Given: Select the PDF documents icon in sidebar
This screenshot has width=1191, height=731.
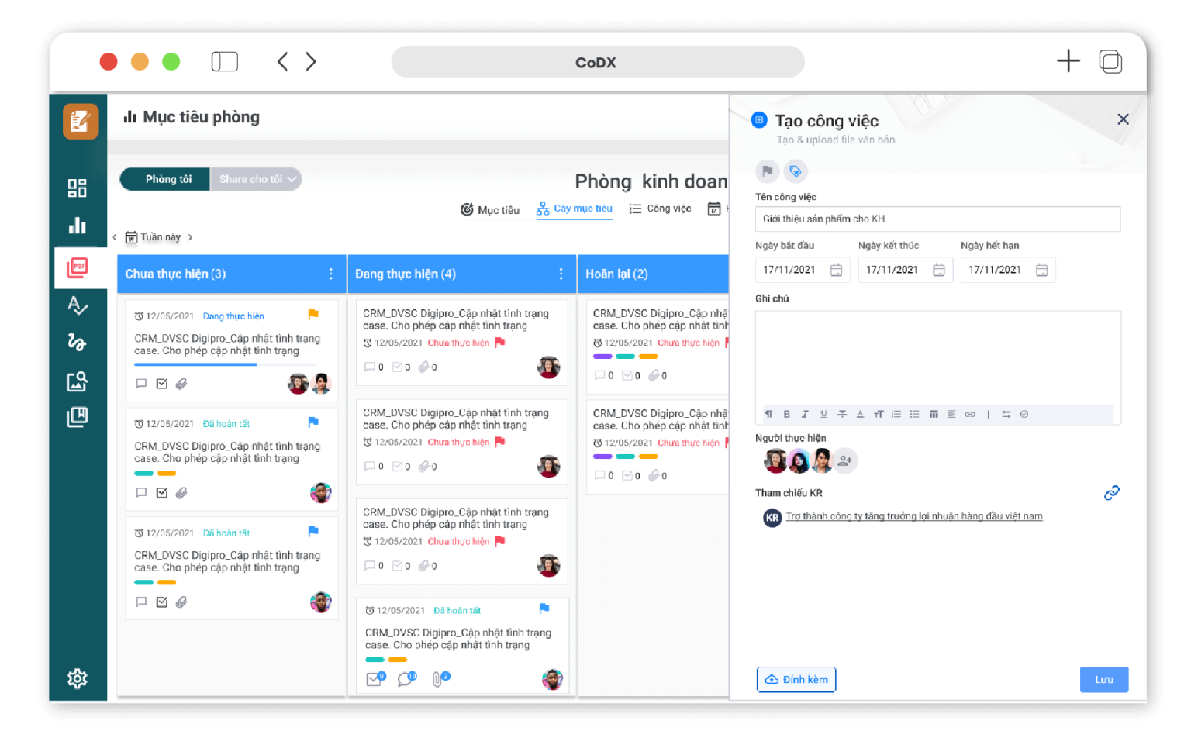Looking at the screenshot, I should 78,268.
